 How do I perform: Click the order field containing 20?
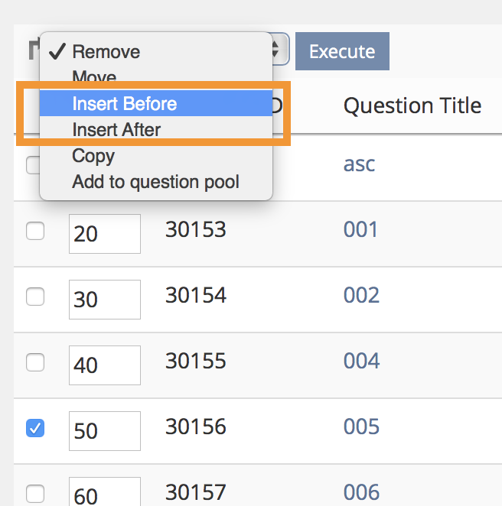104,233
